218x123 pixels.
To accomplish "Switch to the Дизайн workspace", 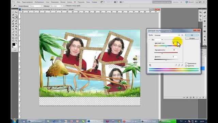I will (176, 2).
